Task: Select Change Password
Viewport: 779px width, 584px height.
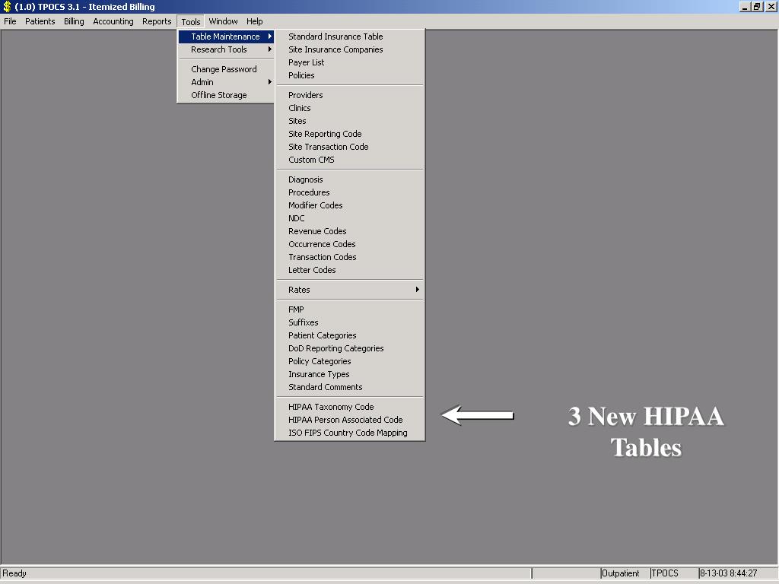Action: point(226,69)
